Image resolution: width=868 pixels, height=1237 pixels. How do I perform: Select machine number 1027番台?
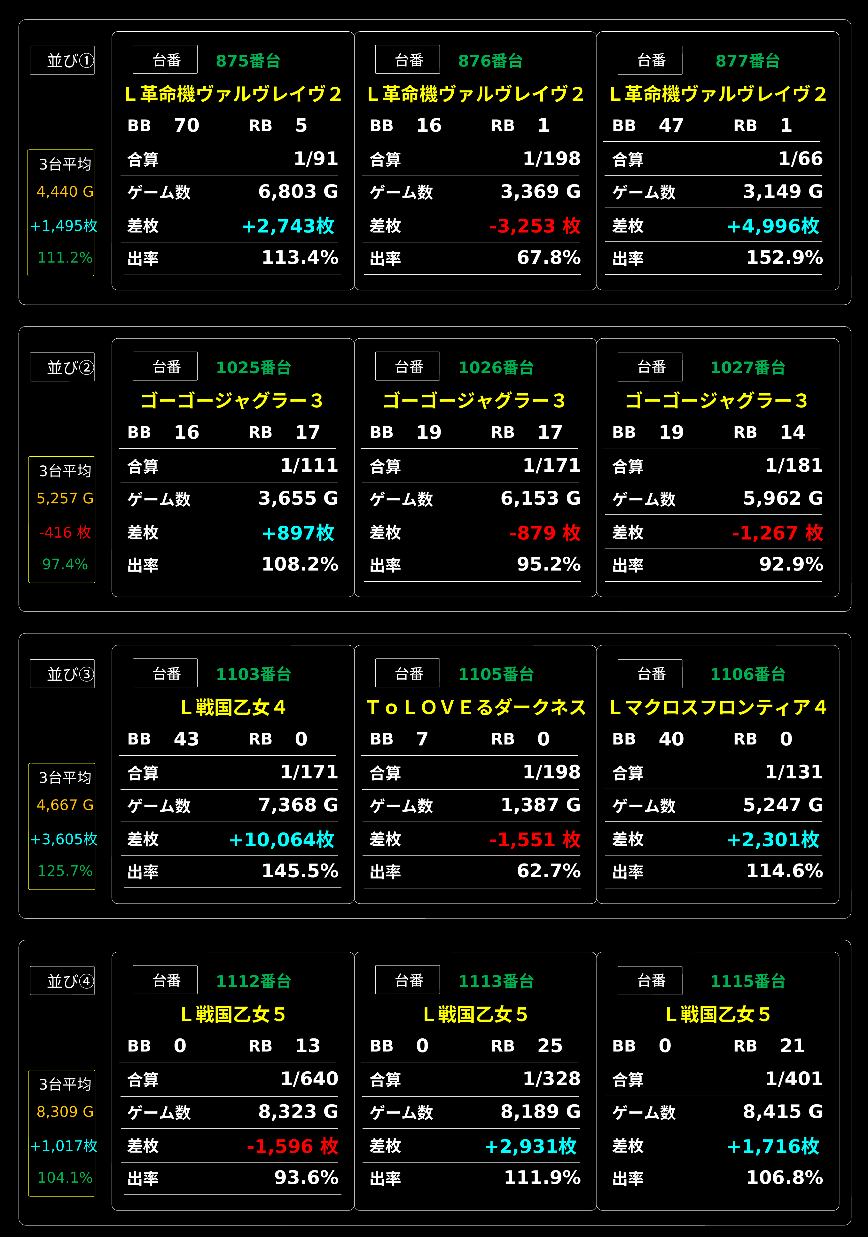pos(748,367)
